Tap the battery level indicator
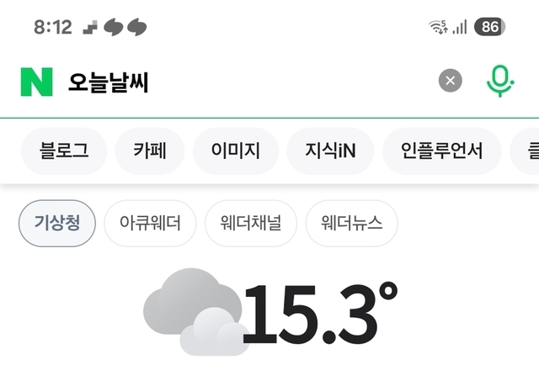539x370 pixels. pyautogui.click(x=489, y=27)
